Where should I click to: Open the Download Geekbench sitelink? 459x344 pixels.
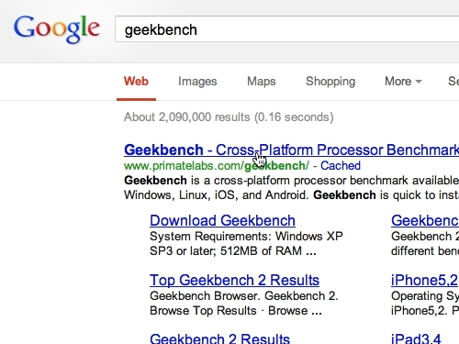point(222,220)
